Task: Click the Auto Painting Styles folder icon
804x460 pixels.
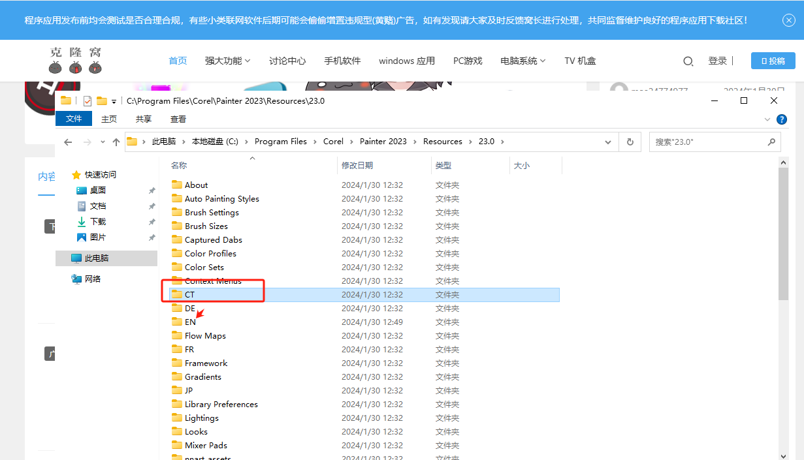Action: 177,198
